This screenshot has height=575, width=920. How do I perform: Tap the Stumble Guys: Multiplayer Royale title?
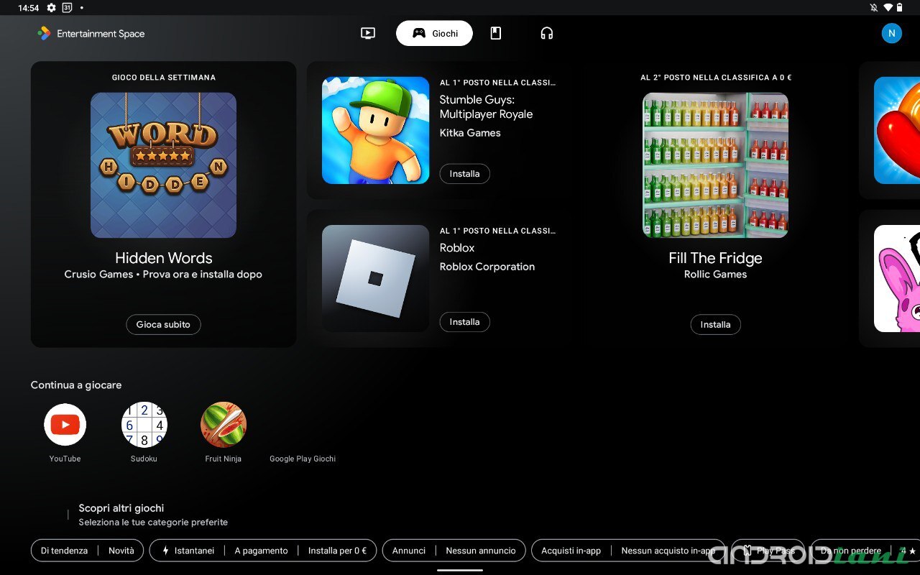click(x=486, y=107)
